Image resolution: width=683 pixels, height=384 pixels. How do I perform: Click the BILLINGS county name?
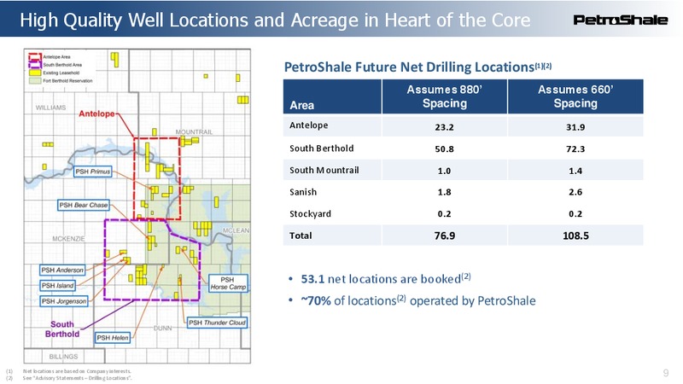pos(63,356)
